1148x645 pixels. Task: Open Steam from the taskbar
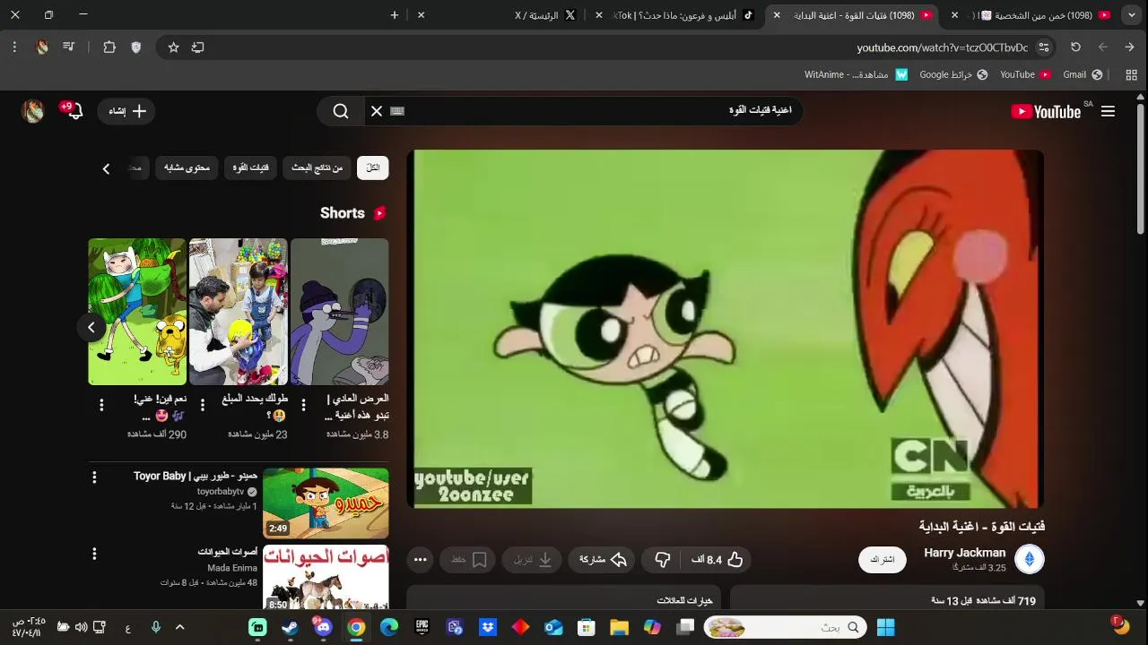(x=291, y=627)
